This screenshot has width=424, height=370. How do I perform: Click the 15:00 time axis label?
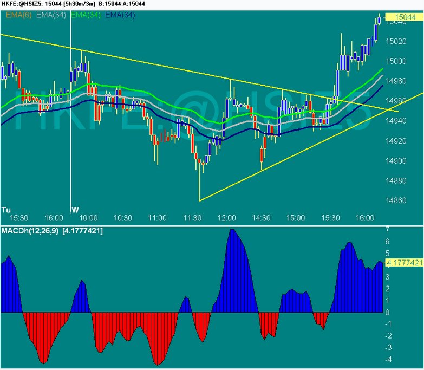point(296,218)
